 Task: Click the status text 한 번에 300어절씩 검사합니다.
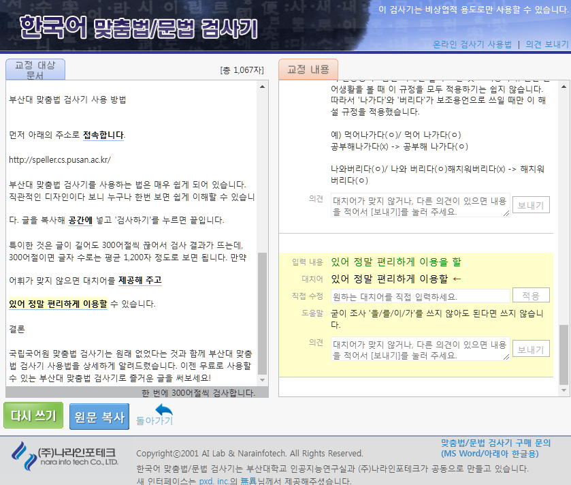(x=199, y=393)
